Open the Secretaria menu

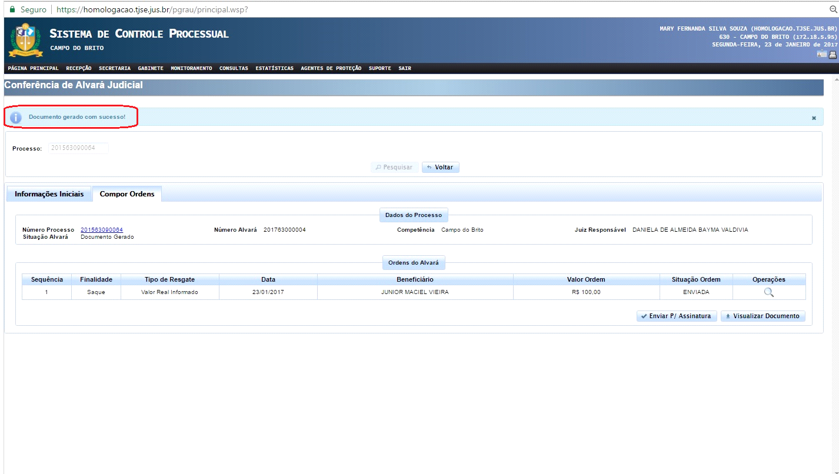pos(115,68)
